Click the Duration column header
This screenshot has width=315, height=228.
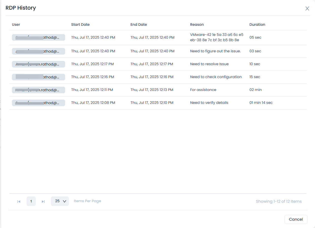point(257,25)
